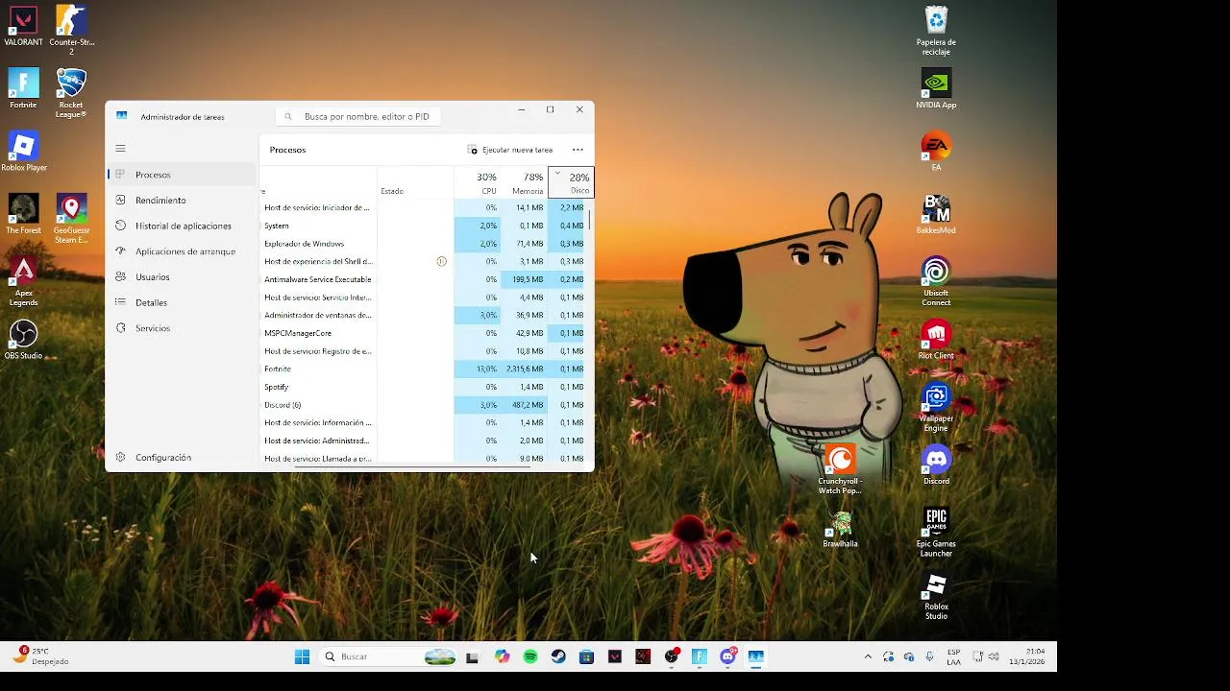Open Spotify from the taskbar
Screen dimensions: 1230x691
coord(530,656)
